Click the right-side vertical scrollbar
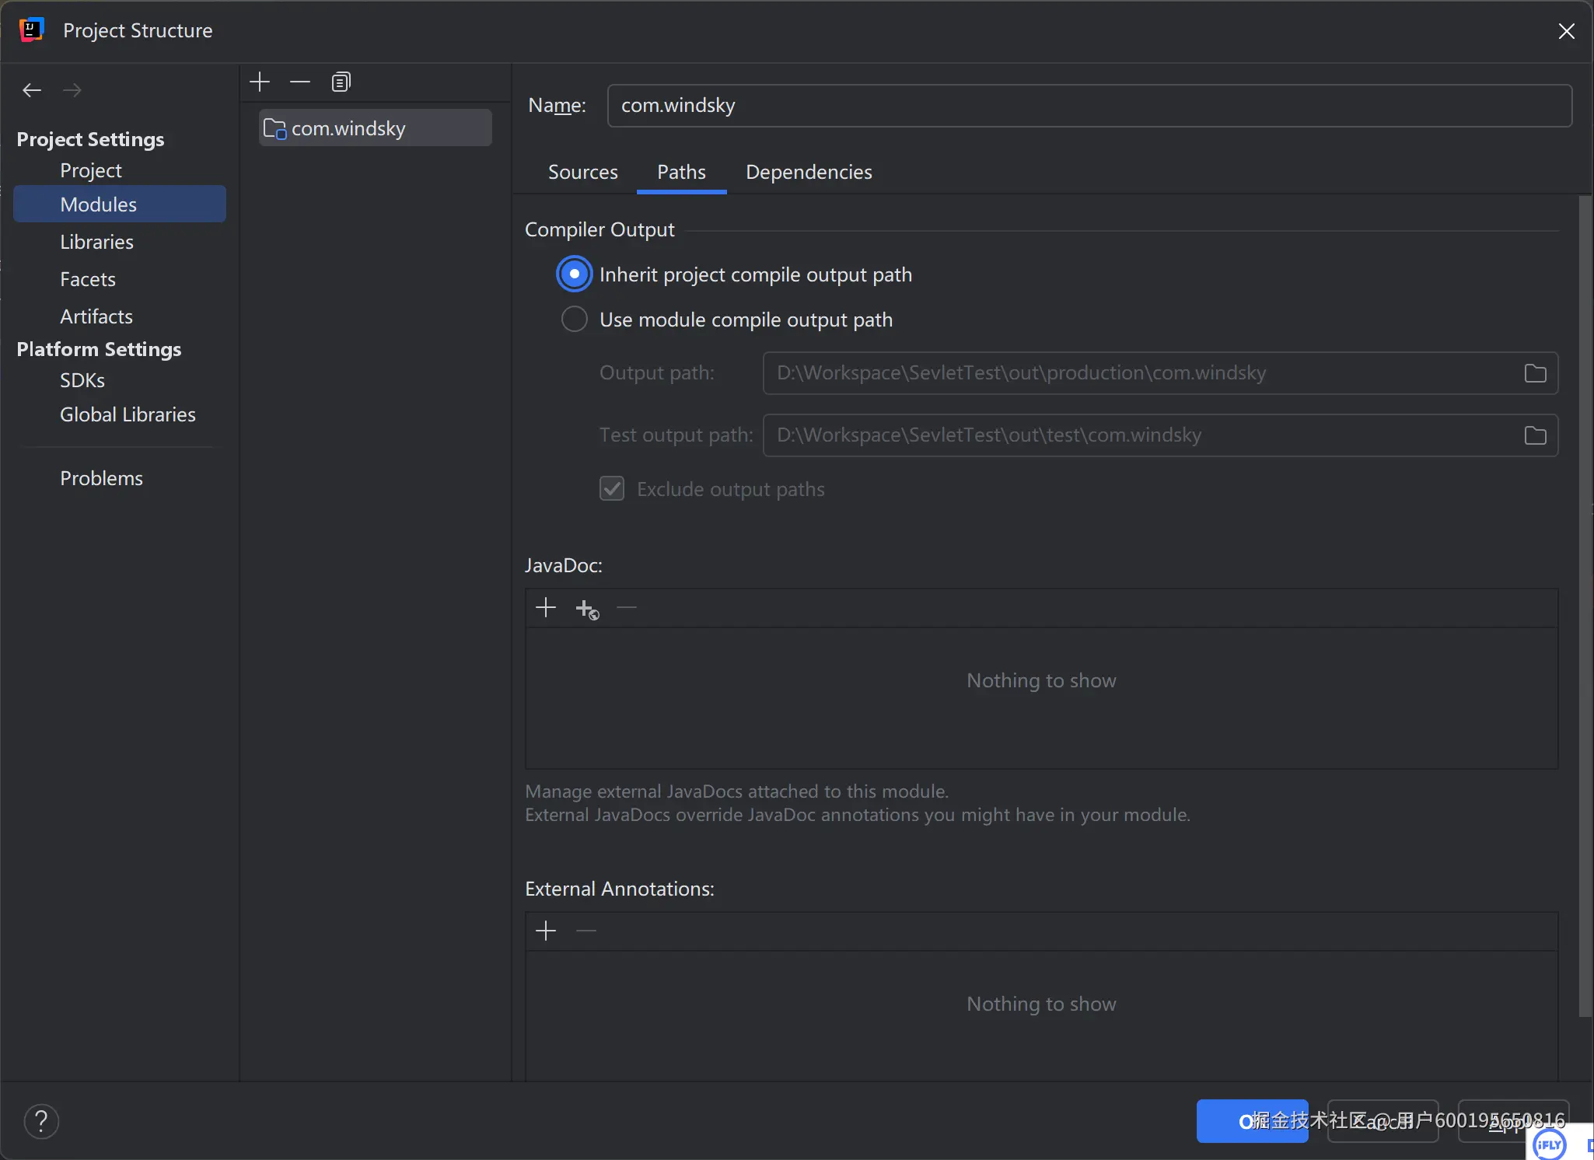 (1584, 606)
